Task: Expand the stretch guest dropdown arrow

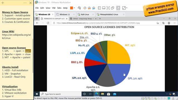Action: 127,8
